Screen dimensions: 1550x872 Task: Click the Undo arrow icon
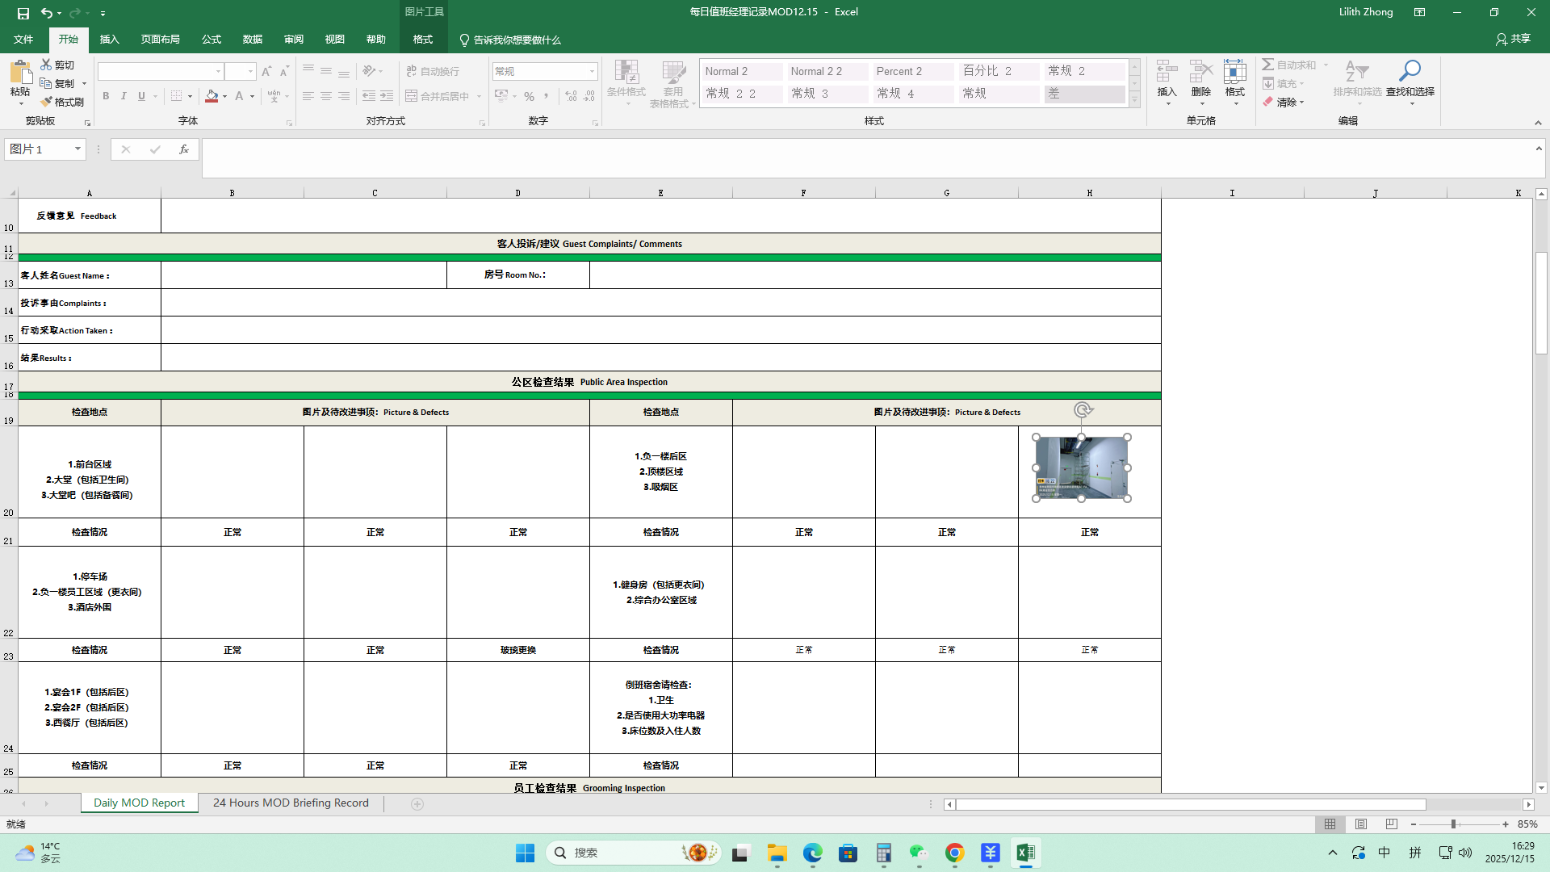point(46,13)
